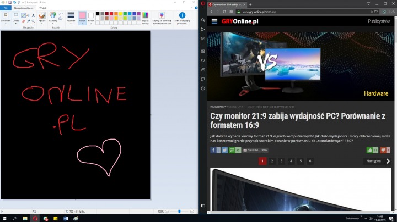Reload the page in Opera
Image resolution: width=397 pixels, height=222 pixels.
(x=224, y=12)
